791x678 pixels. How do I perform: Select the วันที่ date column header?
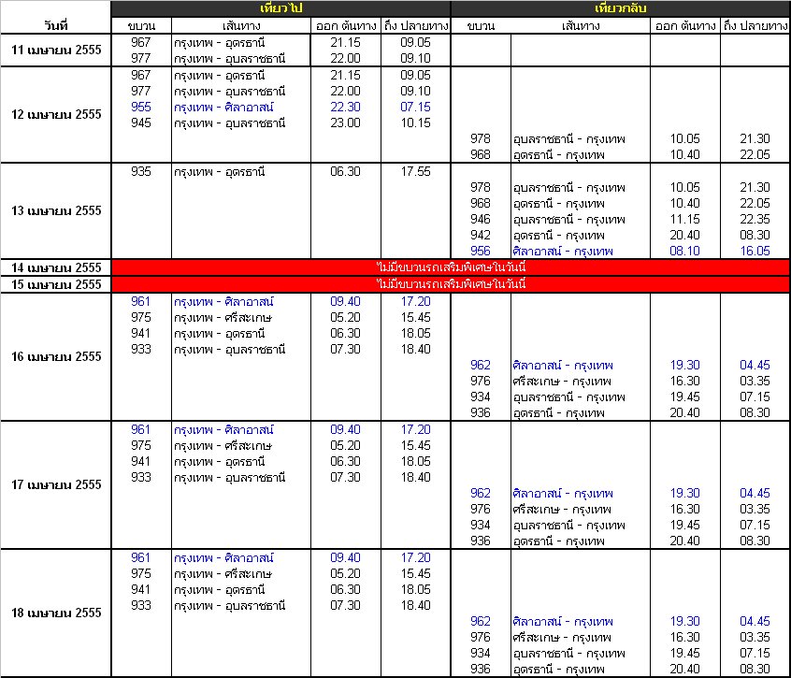point(55,24)
